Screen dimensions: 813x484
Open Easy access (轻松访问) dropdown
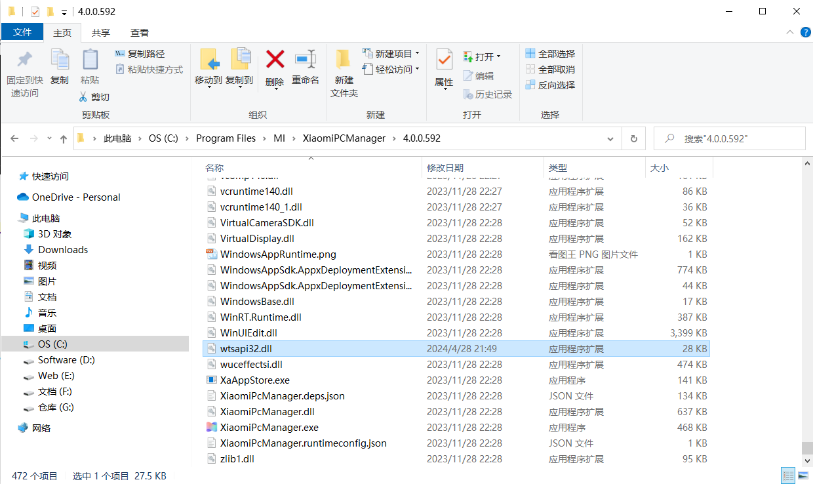click(391, 70)
